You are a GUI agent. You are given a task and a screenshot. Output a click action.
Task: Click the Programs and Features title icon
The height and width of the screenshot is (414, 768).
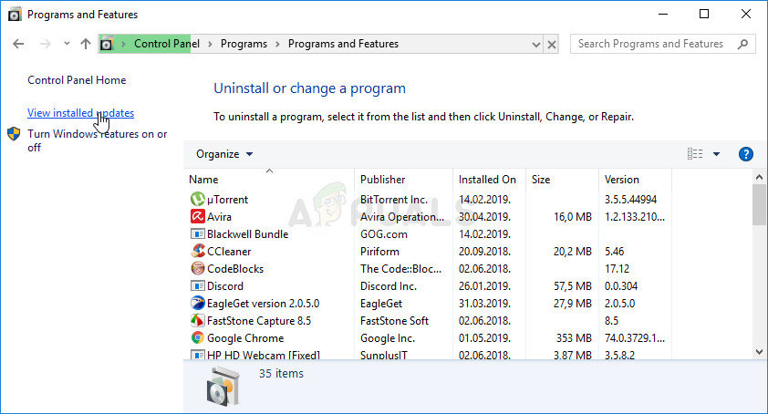[15, 15]
